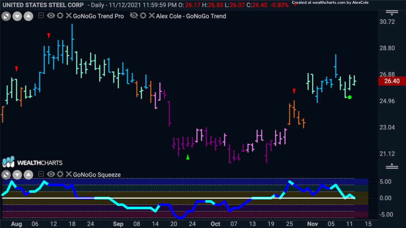Screen dimensions: 406x228
Task: Move the price chart pane down
Action: tap(17, 16)
